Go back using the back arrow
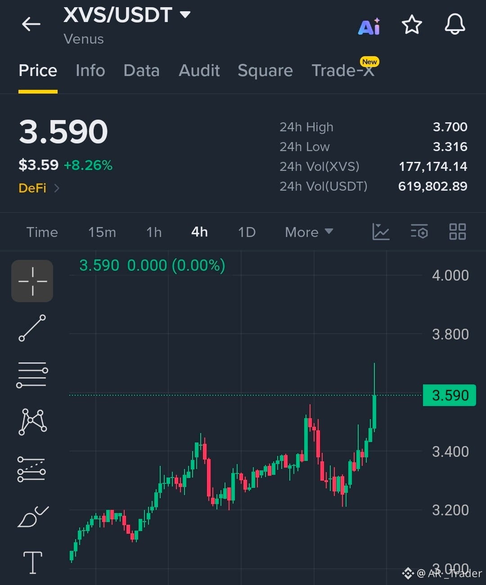 (31, 24)
